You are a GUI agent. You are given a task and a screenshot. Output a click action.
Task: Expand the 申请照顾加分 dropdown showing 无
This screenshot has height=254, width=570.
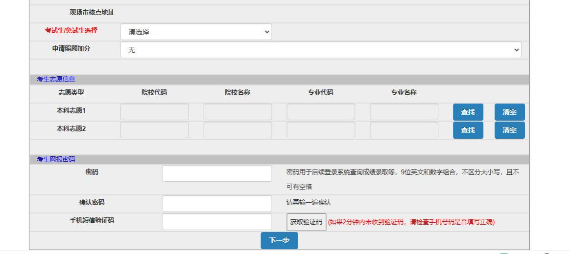point(320,50)
